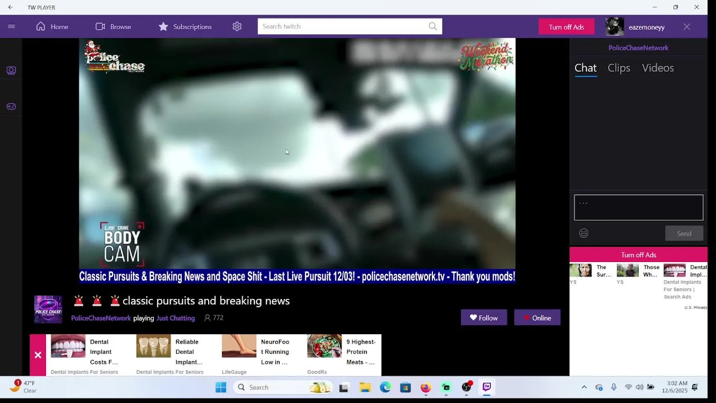Open Windows Start menu
Image resolution: width=716 pixels, height=403 pixels.
pos(221,387)
